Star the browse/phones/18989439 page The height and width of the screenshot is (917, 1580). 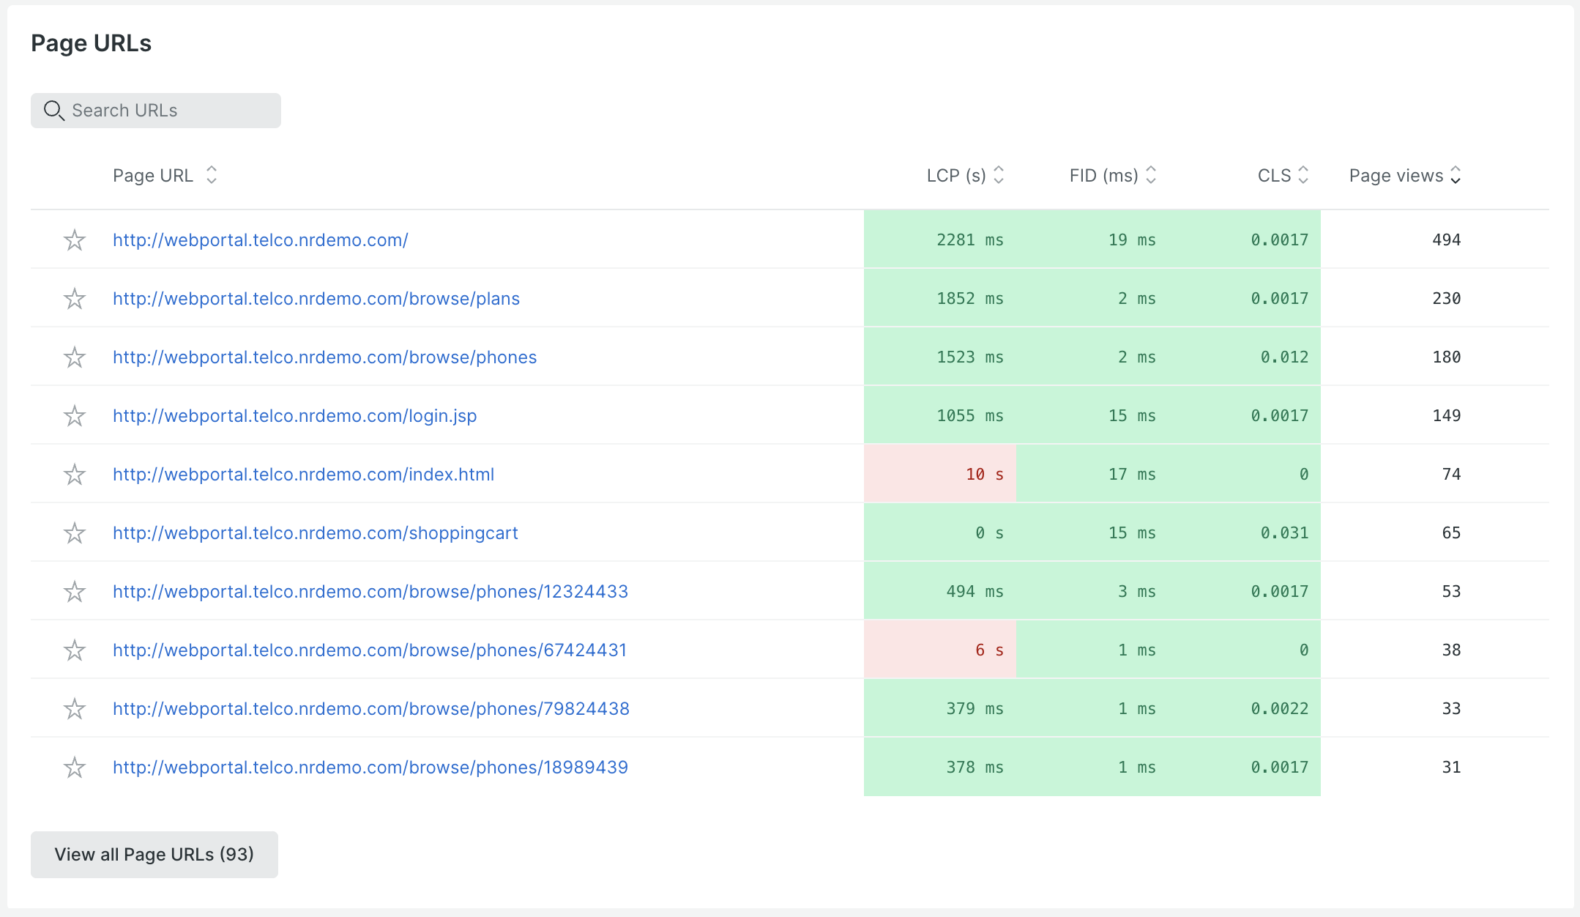(75, 768)
